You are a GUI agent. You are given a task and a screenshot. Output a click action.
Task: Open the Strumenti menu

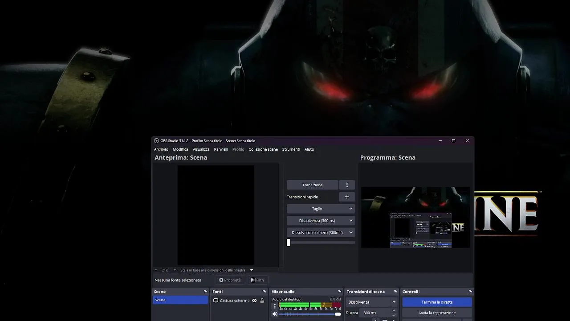(x=291, y=149)
